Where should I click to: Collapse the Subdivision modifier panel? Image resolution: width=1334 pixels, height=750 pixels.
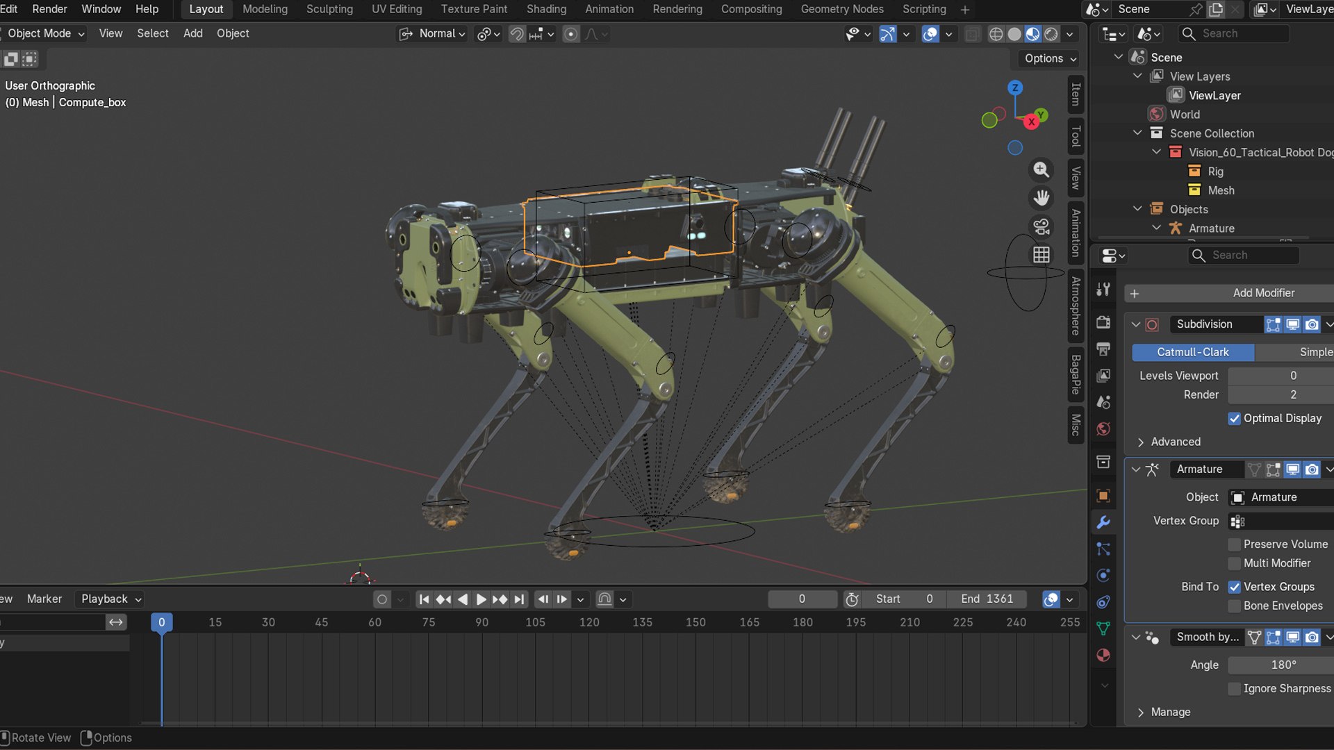pyautogui.click(x=1136, y=324)
